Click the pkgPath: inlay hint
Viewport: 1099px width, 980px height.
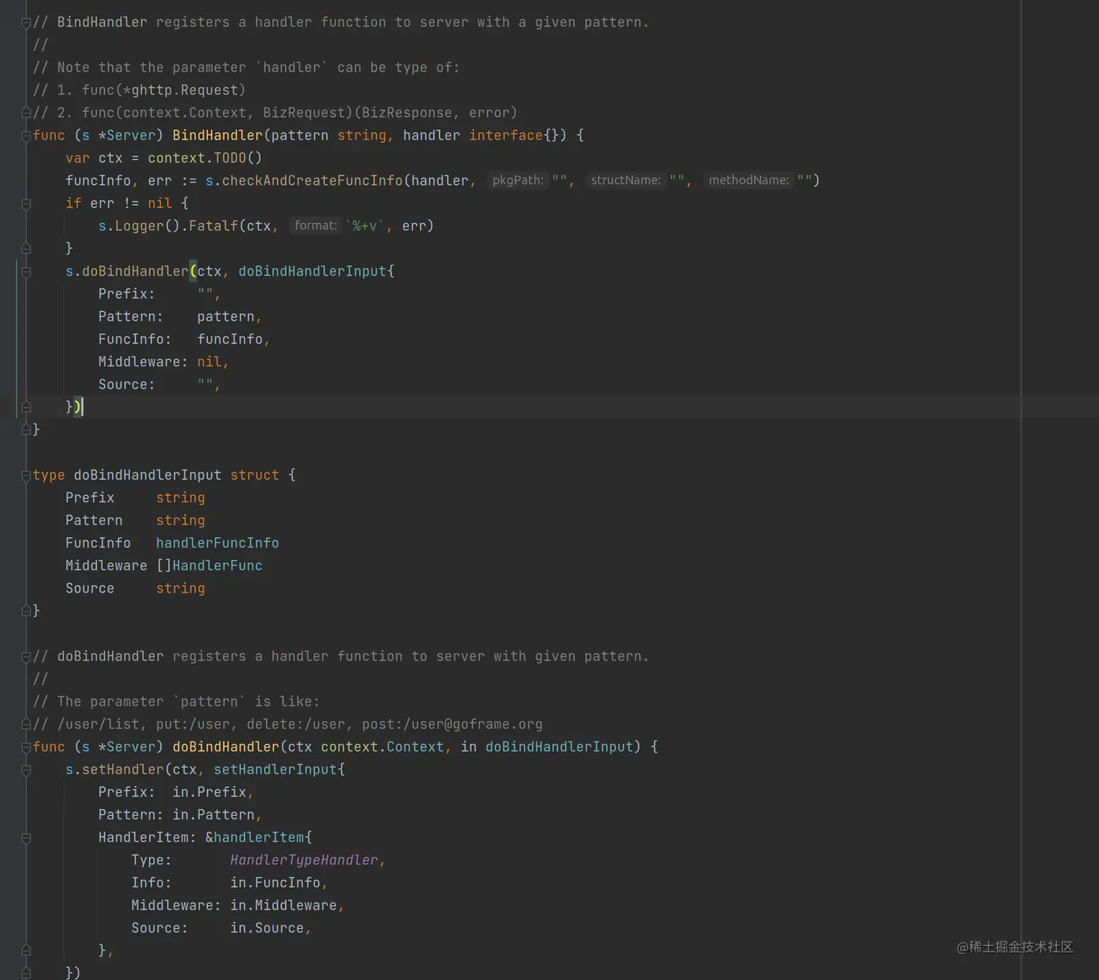tap(518, 180)
